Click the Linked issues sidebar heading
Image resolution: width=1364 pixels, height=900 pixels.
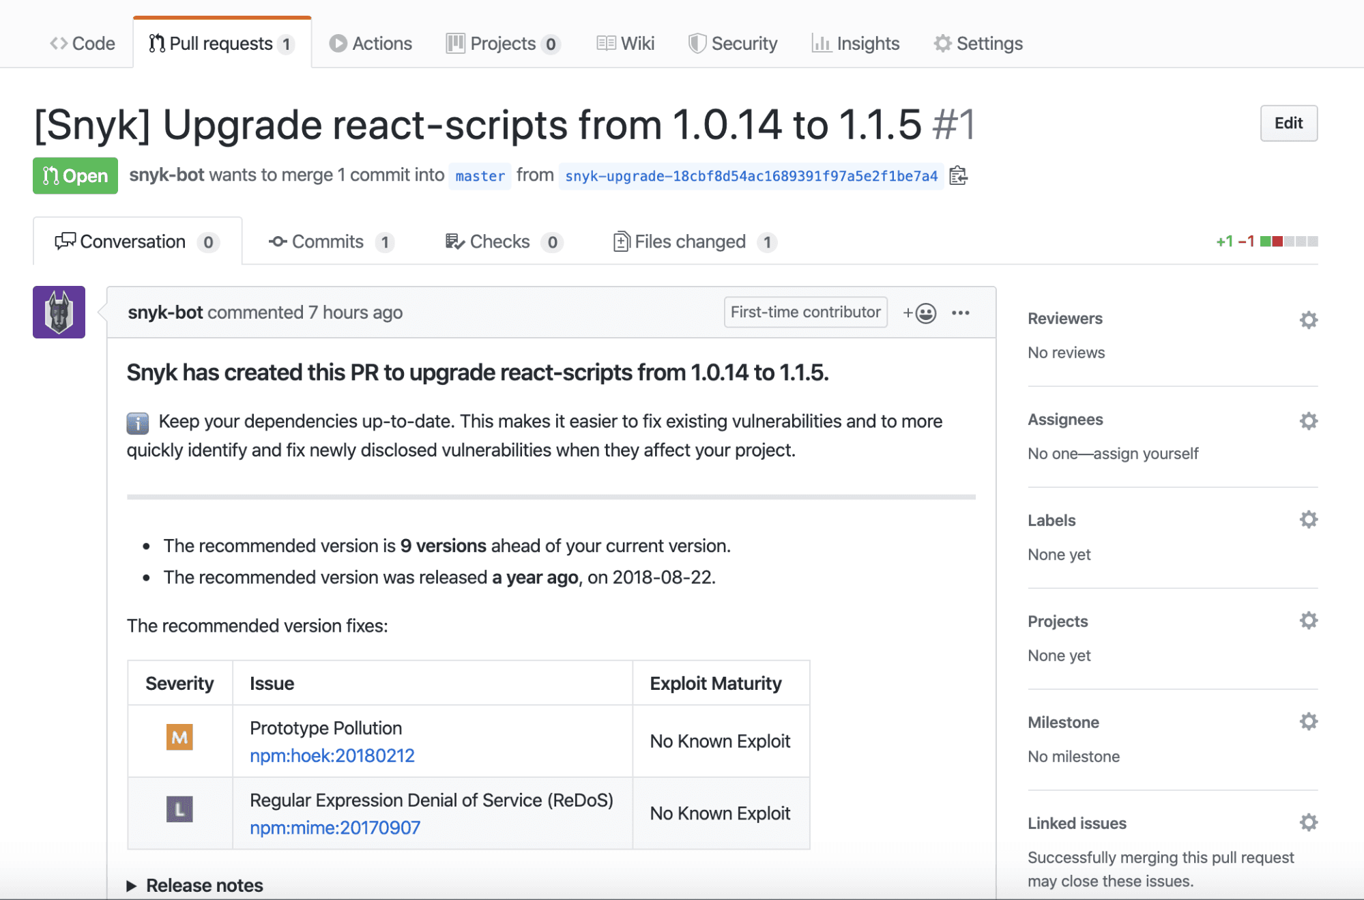pyautogui.click(x=1077, y=824)
